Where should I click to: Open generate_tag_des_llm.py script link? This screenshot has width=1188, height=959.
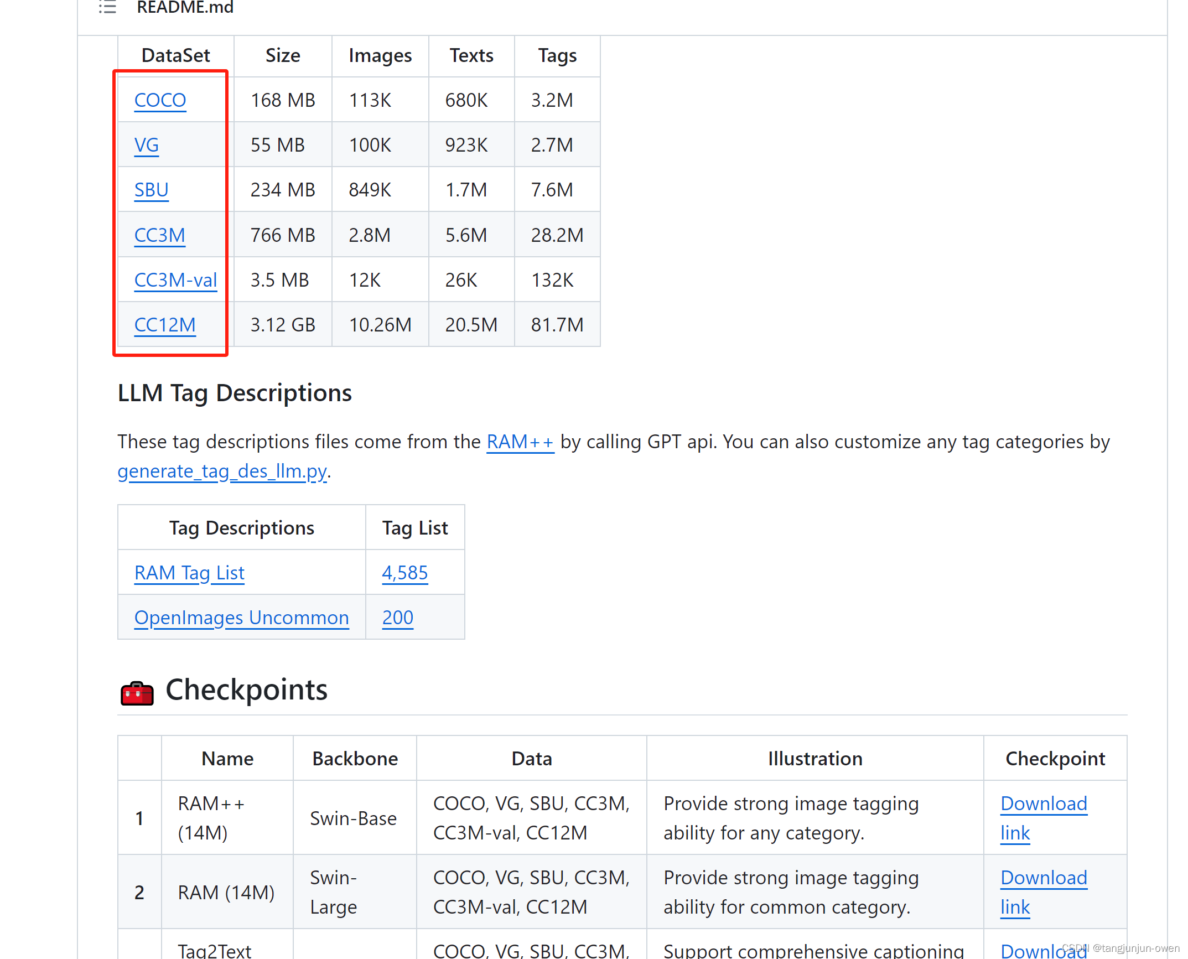pos(222,471)
